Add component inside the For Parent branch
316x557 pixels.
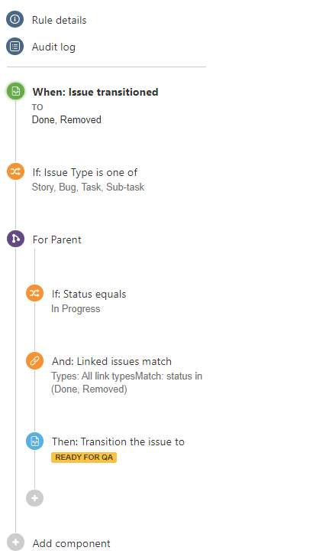[x=34, y=498]
